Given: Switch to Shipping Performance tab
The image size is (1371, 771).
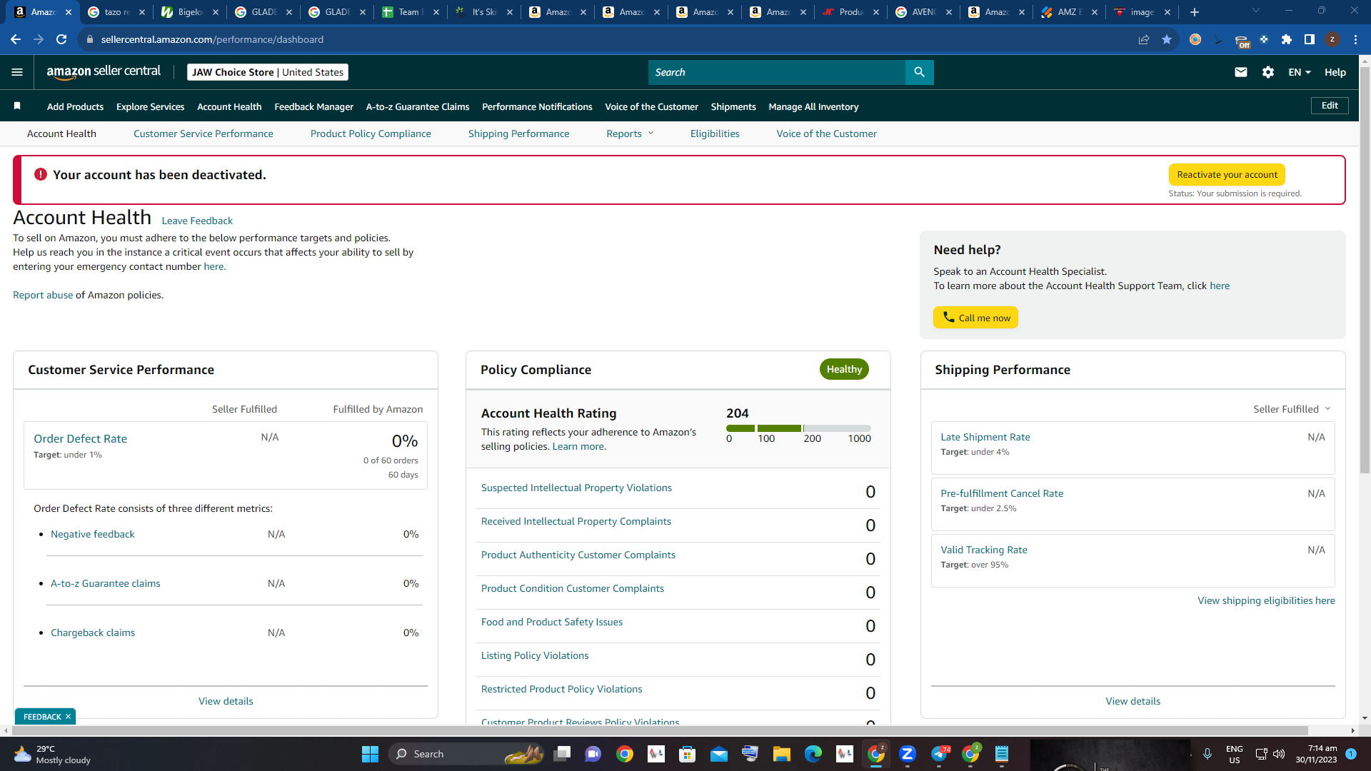Looking at the screenshot, I should 518,133.
